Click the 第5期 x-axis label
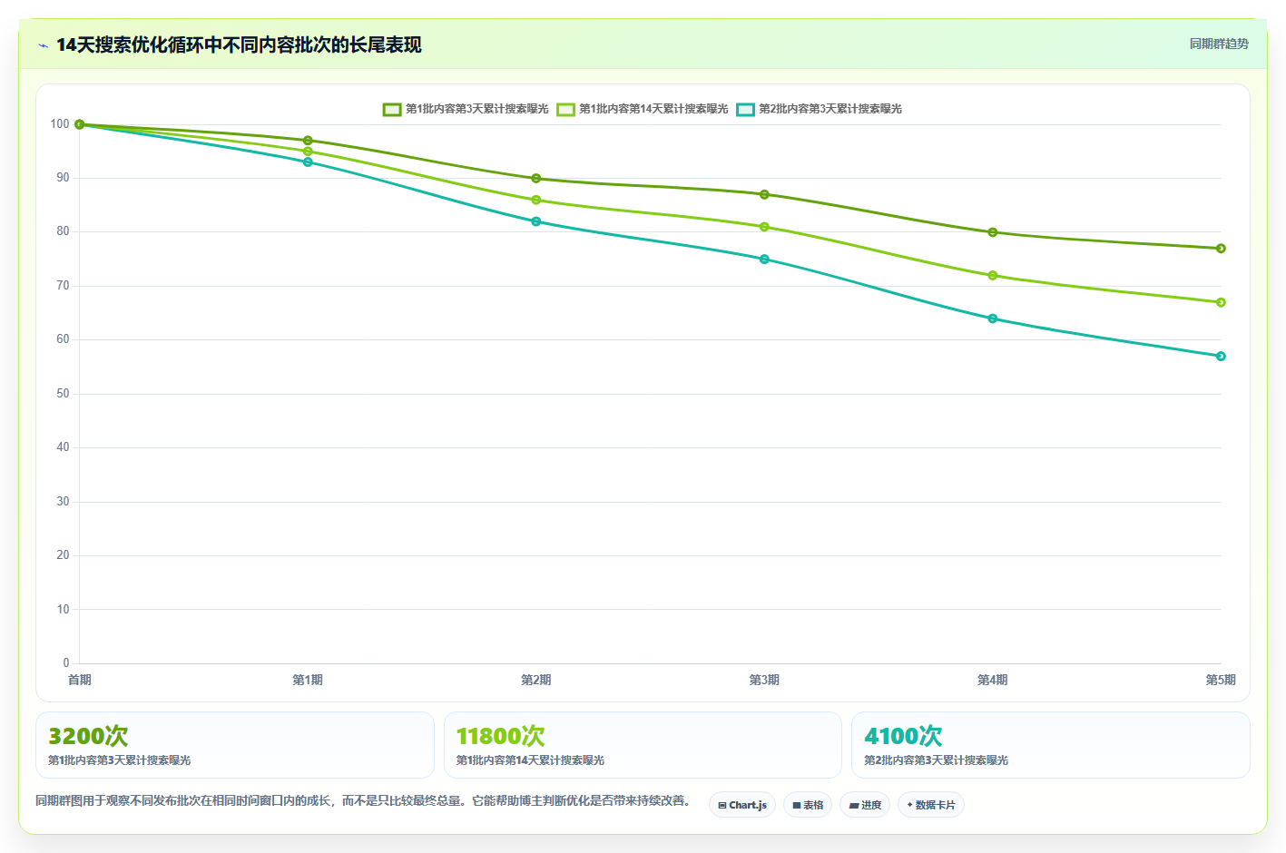 (1221, 680)
